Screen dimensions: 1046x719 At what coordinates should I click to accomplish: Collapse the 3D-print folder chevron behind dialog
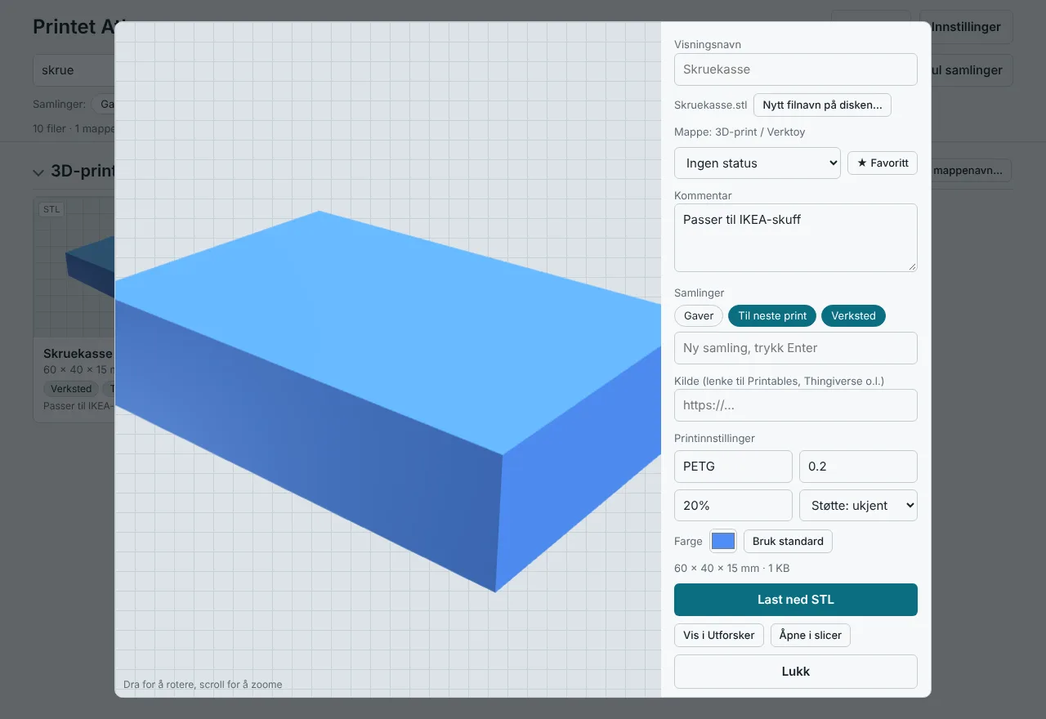point(38,172)
